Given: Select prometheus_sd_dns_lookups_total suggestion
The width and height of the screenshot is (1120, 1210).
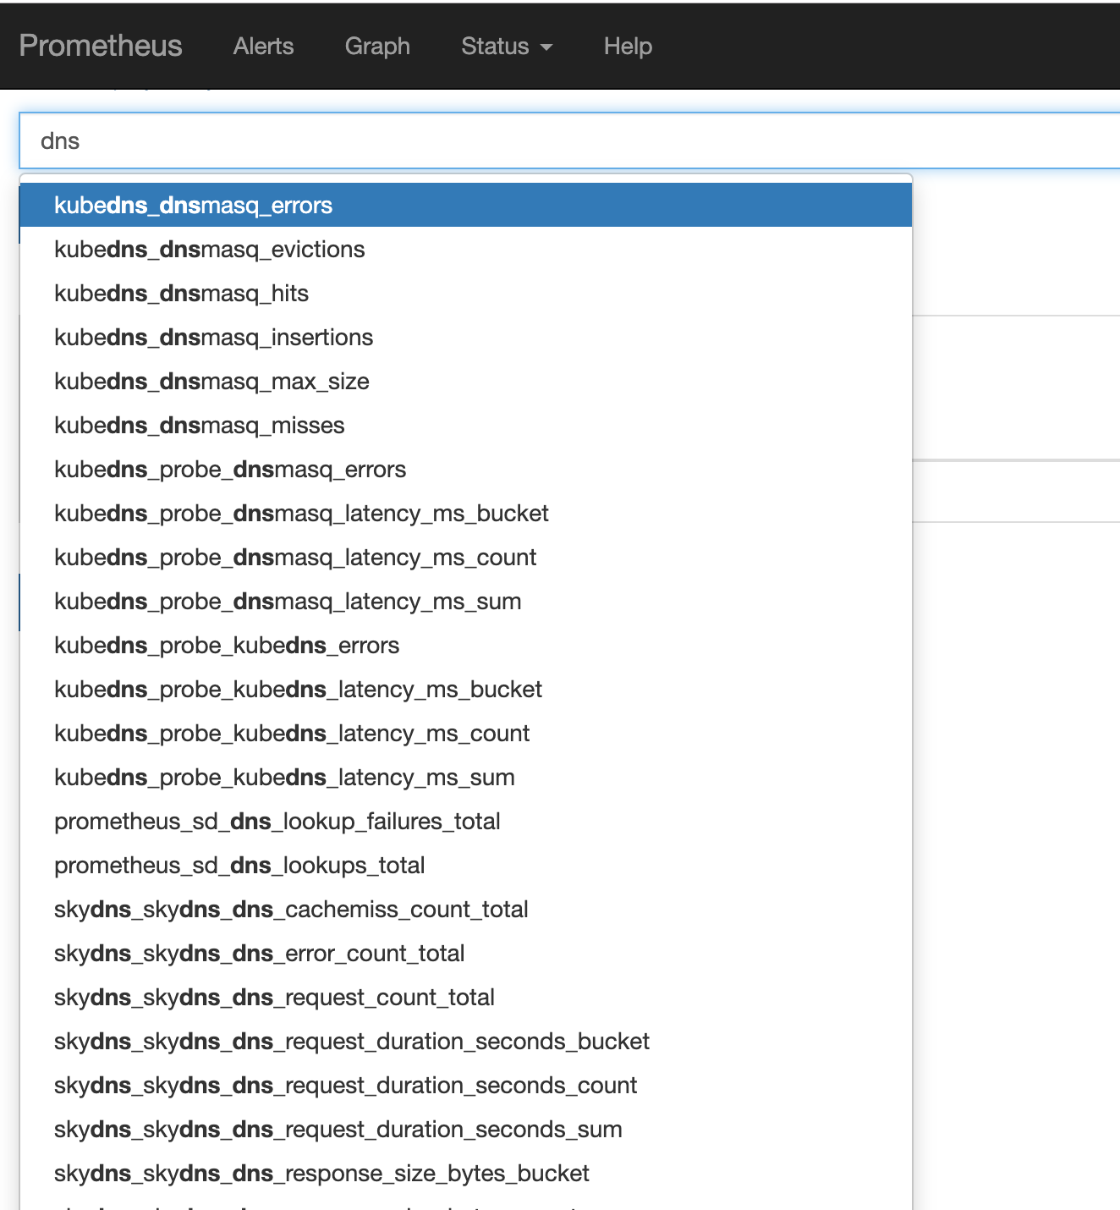Looking at the screenshot, I should 466,865.
